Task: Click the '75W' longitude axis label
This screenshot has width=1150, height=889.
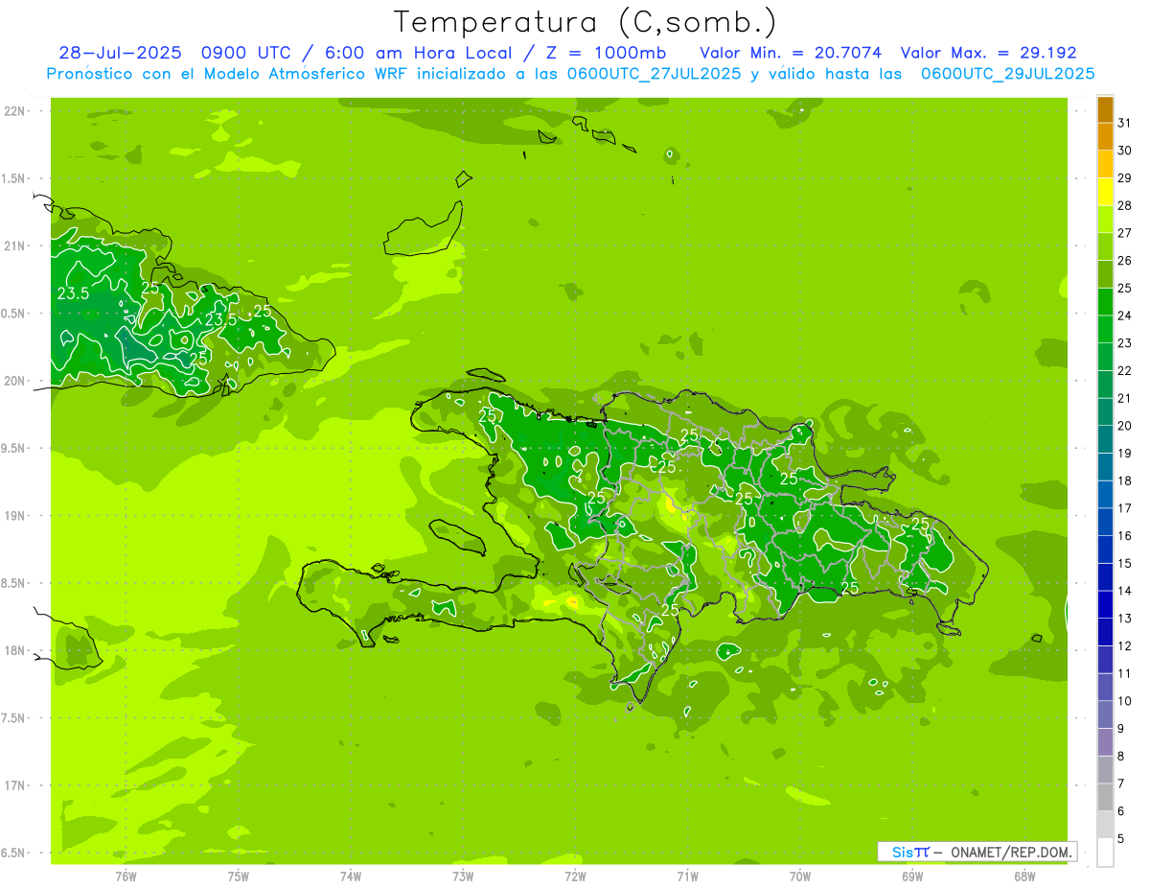Action: click(239, 876)
